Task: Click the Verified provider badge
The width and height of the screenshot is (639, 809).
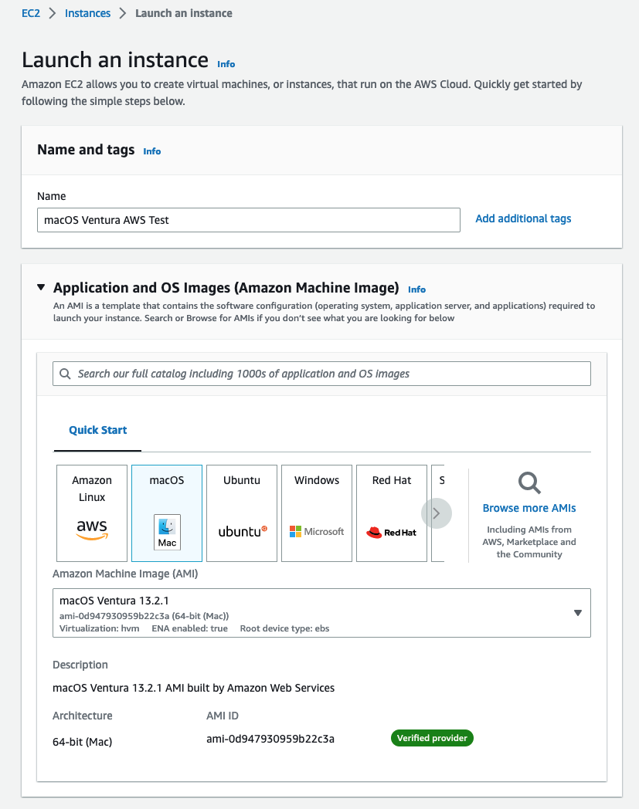Action: tap(432, 738)
